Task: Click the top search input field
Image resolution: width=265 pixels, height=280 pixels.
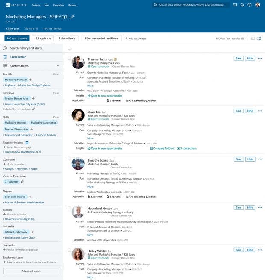Action: point(191,5)
